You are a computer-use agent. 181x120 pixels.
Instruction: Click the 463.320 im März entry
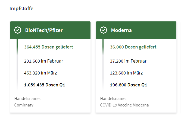pyautogui.click(x=40, y=73)
